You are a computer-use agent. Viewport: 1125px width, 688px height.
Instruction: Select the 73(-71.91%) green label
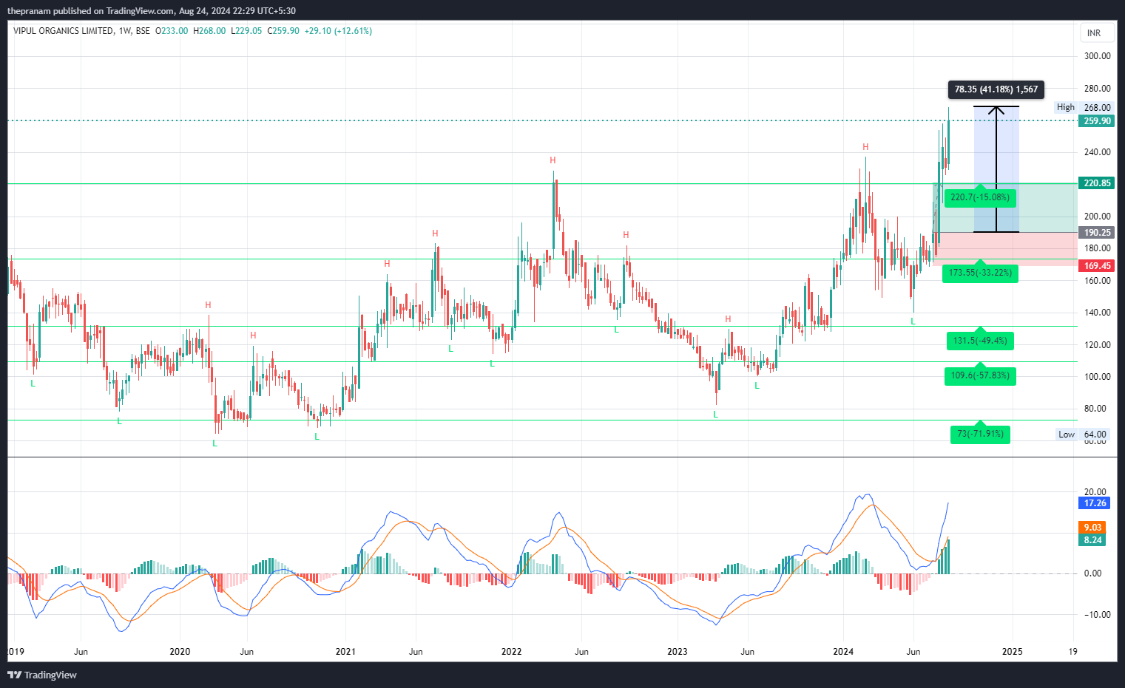(980, 435)
